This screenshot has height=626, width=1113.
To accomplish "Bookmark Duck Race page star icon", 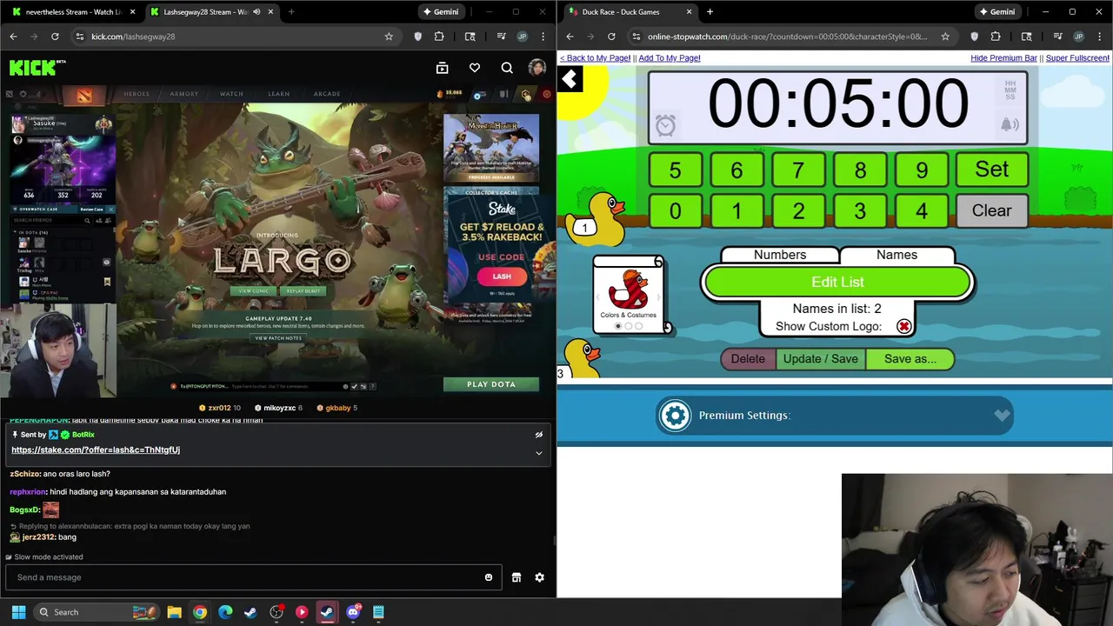I will (x=945, y=37).
